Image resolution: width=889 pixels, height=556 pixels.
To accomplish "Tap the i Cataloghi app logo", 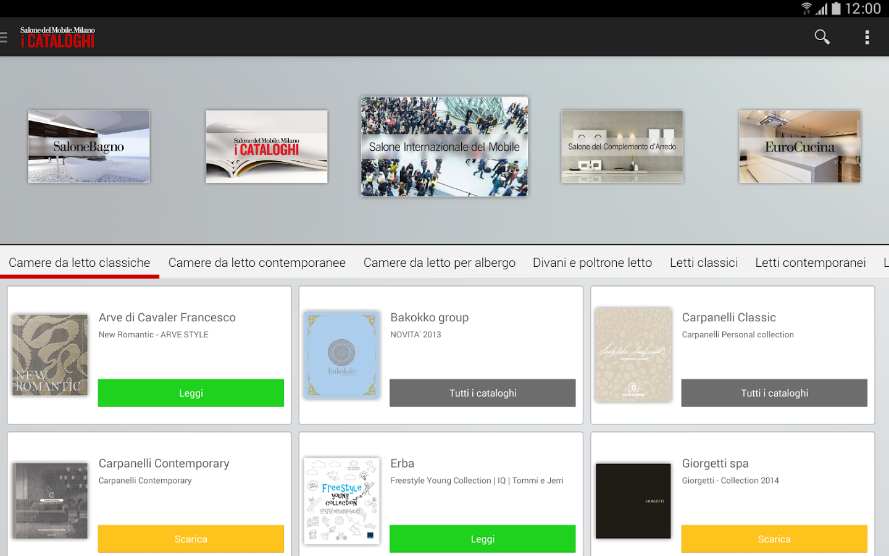I will (57, 38).
